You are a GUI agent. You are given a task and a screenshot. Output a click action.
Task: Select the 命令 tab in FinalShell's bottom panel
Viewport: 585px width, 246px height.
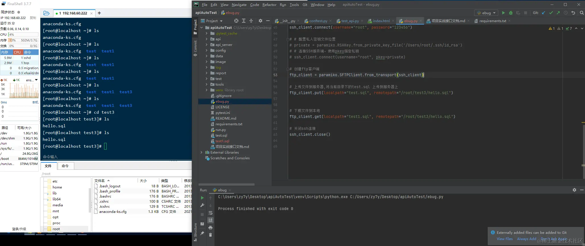pos(65,166)
